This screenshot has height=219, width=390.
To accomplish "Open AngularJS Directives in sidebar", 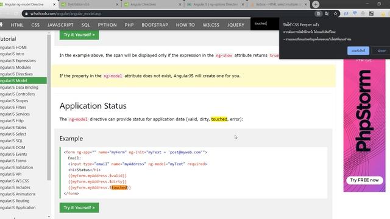I will (16, 74).
